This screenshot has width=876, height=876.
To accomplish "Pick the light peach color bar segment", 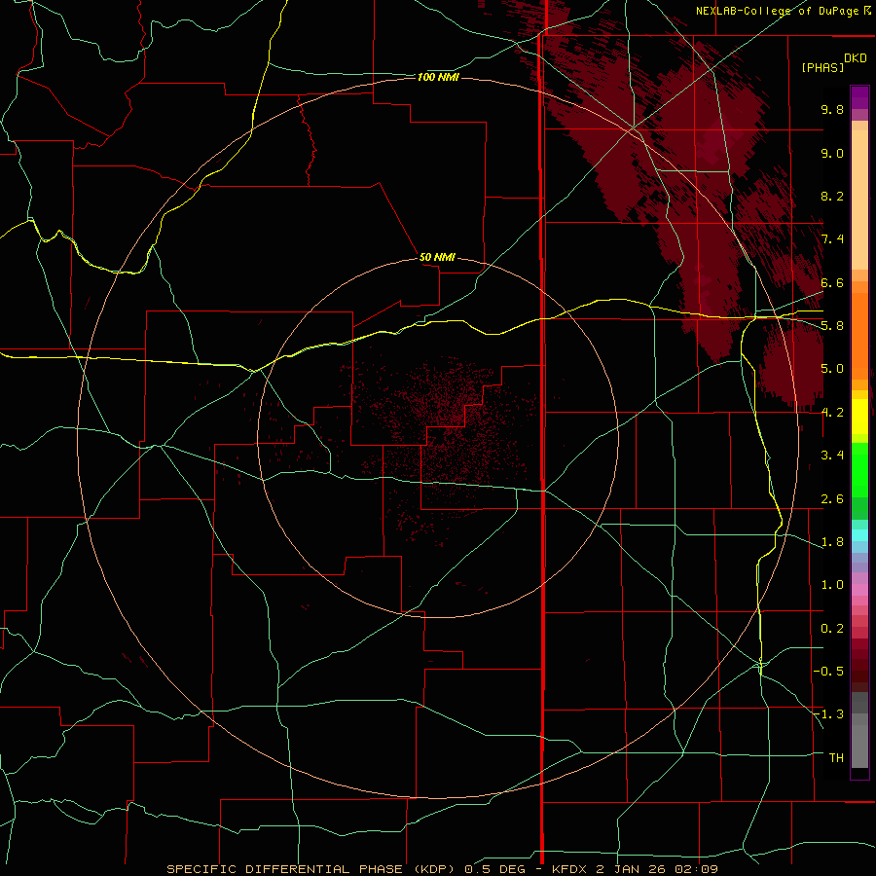I will (859, 201).
